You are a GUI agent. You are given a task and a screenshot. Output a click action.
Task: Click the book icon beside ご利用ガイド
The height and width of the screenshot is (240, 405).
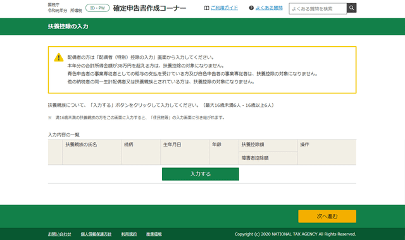[207, 8]
